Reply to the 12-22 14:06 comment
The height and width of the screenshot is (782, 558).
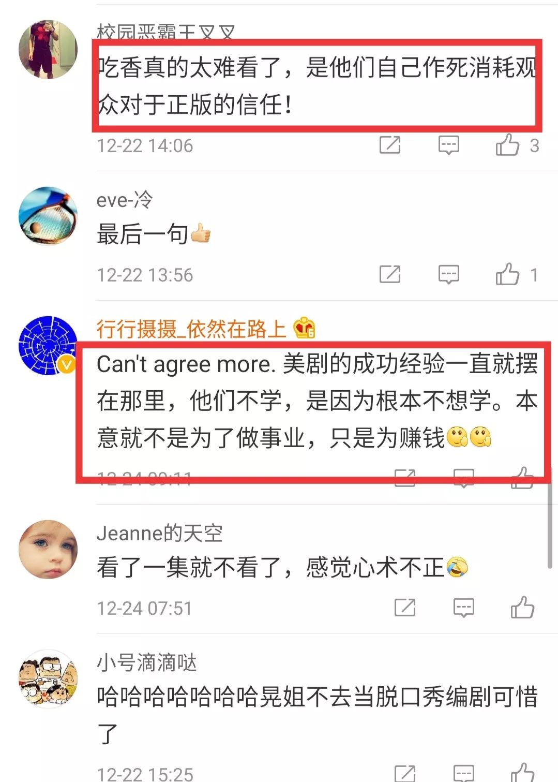pos(448,145)
